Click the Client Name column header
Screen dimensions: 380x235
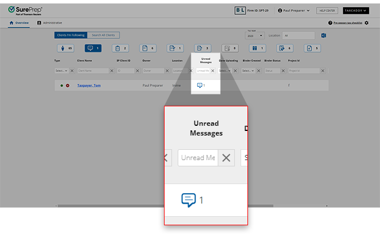[85, 61]
